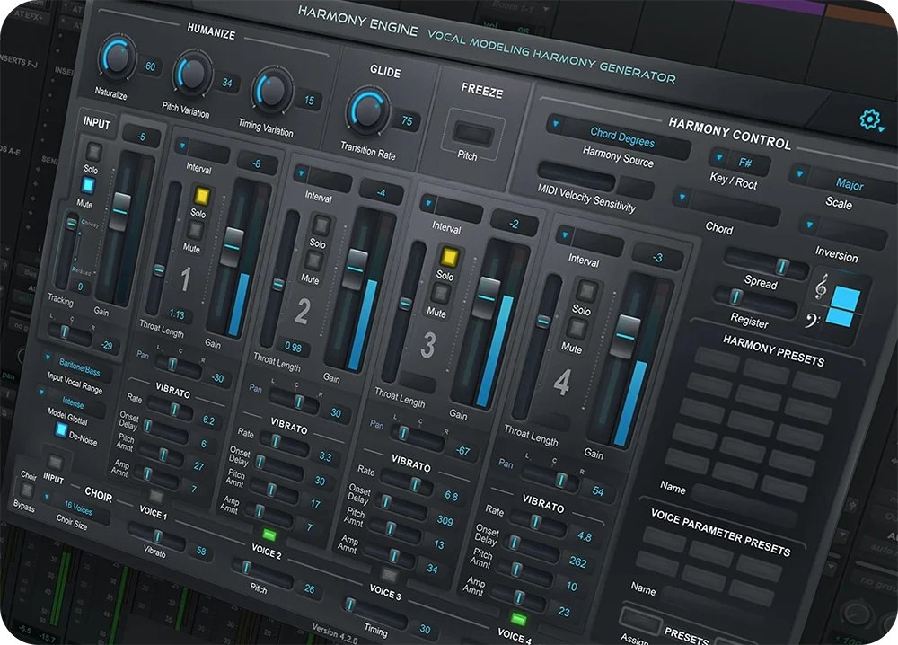The height and width of the screenshot is (645, 898).
Task: Click the voice 4 Gain fader handle
Action: coord(625,336)
